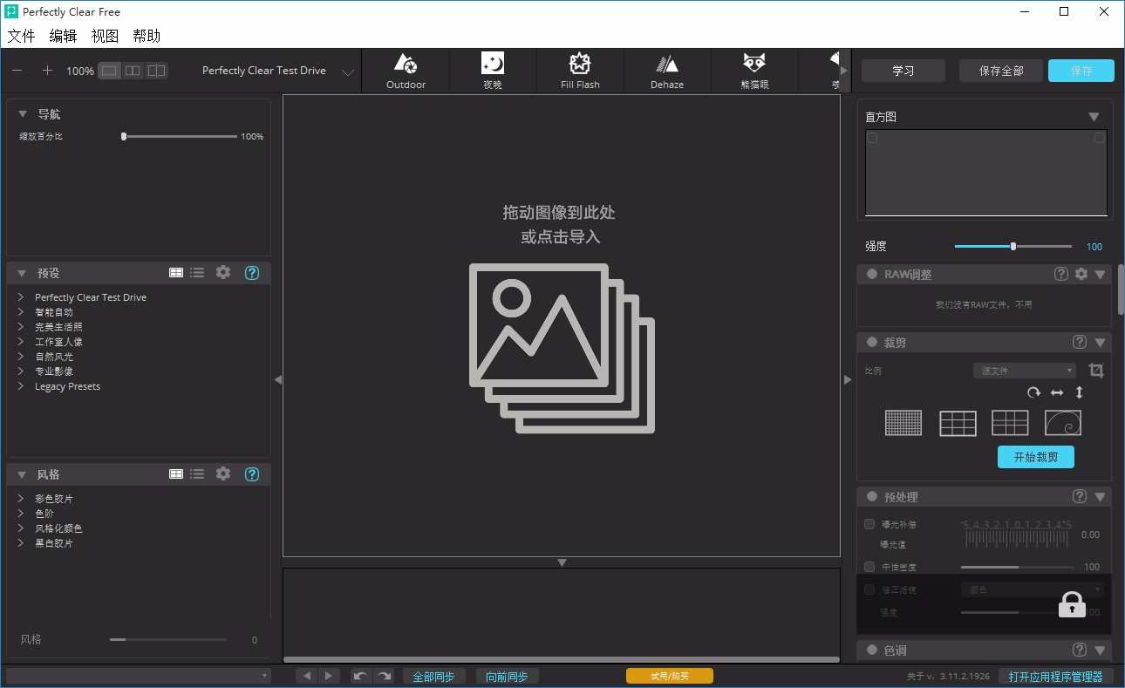Select the fine grid crop overlay

[903, 423]
